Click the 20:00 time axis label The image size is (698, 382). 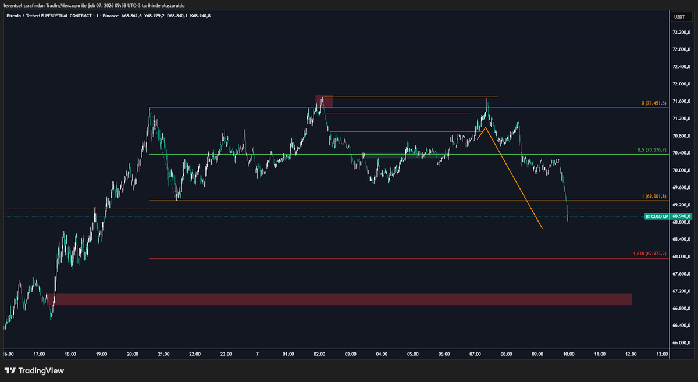pyautogui.click(x=133, y=354)
